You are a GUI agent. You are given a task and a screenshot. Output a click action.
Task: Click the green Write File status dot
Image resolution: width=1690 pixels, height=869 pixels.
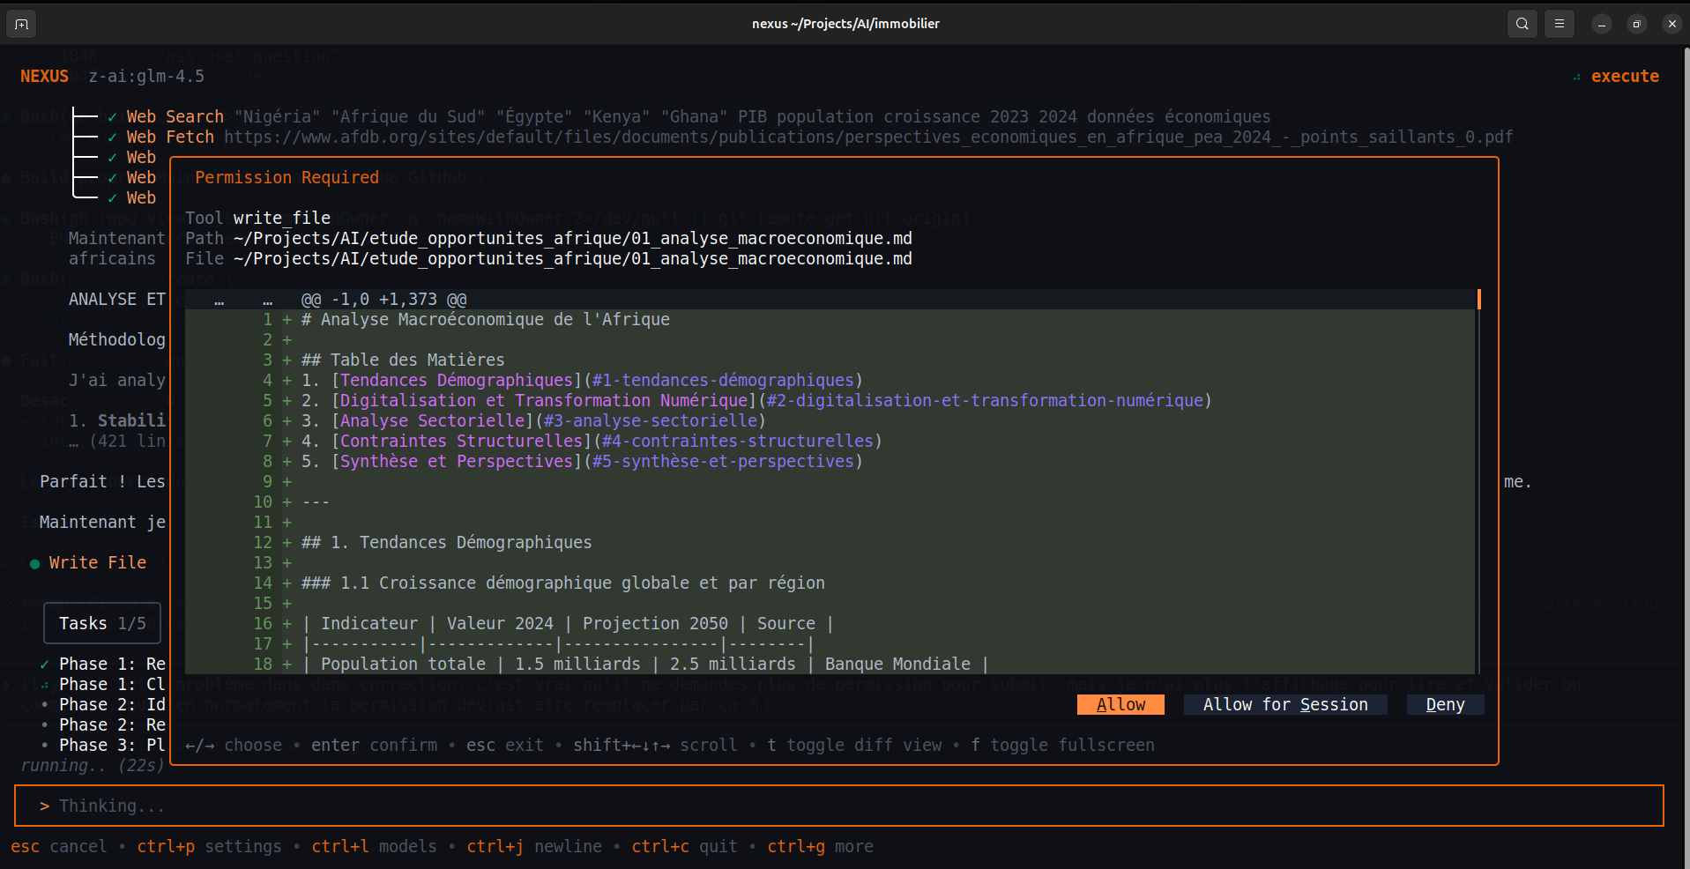(x=34, y=564)
